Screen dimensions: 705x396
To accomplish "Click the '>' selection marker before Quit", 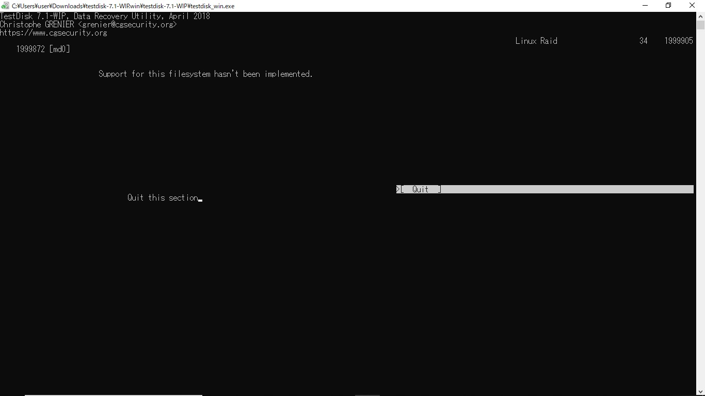I will [398, 189].
